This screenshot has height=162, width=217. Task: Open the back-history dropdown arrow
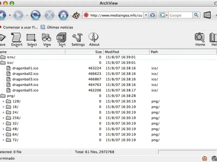pyautogui.click(x=10, y=15)
